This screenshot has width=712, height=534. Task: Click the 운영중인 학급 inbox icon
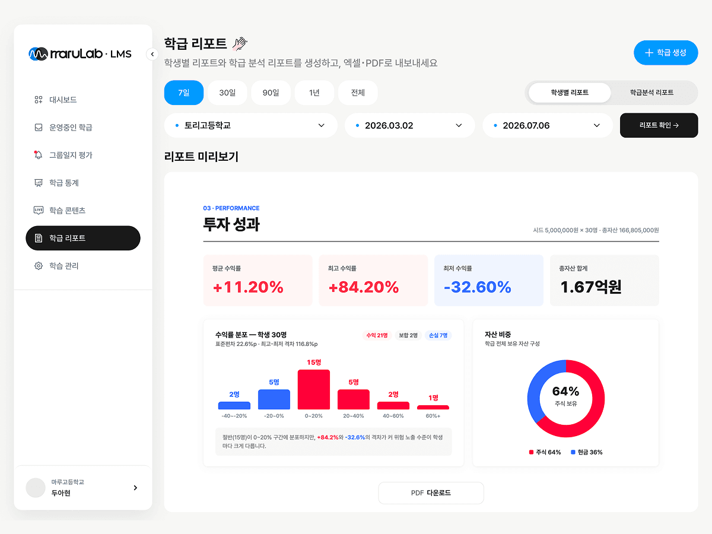(x=39, y=128)
